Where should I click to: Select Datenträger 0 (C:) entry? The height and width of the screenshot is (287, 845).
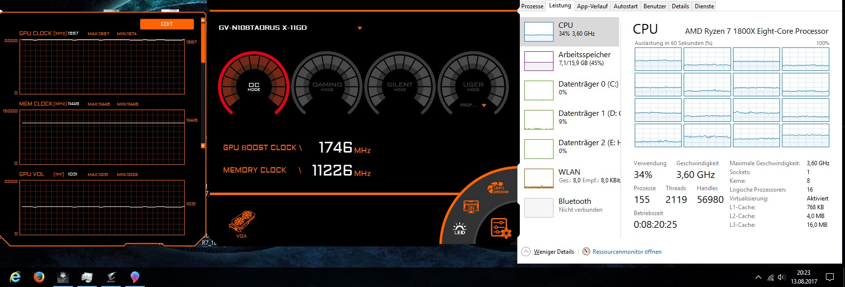point(570,90)
